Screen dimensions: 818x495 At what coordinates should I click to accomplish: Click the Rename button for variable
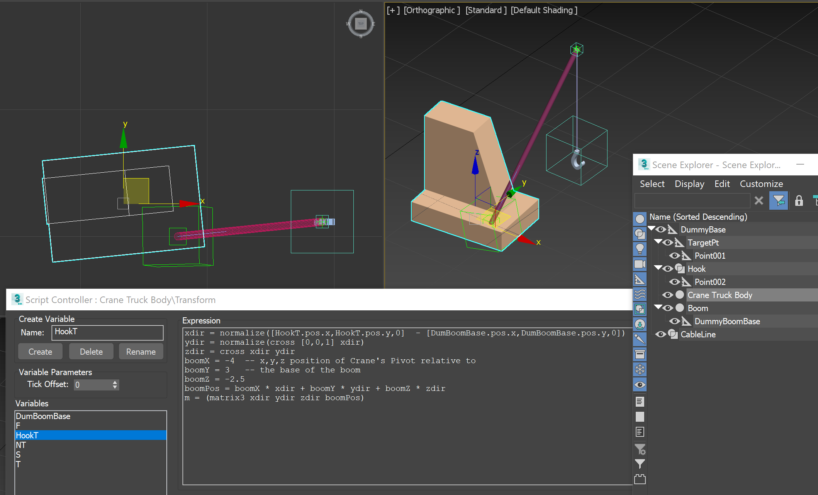[x=141, y=351]
